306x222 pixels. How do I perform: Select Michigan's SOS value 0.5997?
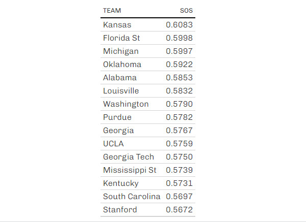click(x=179, y=51)
